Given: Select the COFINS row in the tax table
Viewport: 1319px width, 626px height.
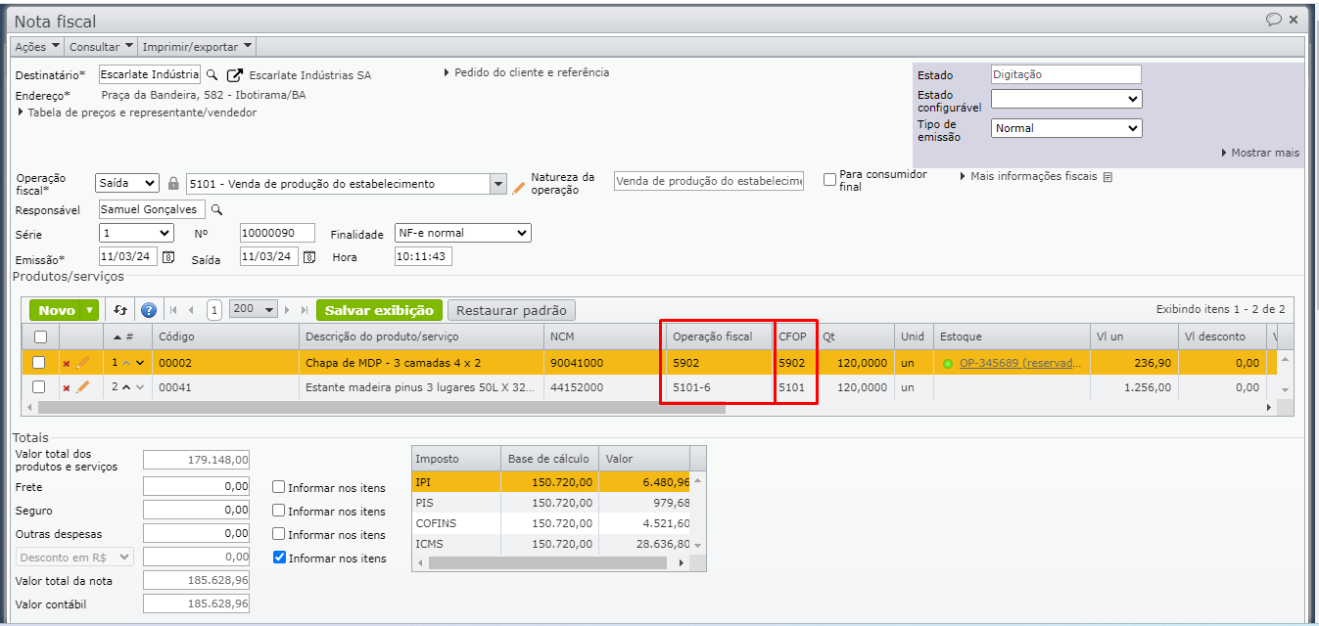Looking at the screenshot, I should point(551,523).
